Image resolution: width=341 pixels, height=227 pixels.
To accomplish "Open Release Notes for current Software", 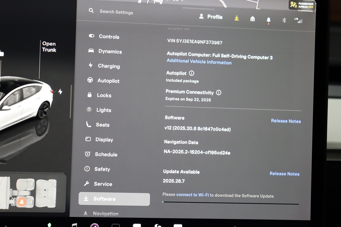I will tap(286, 121).
